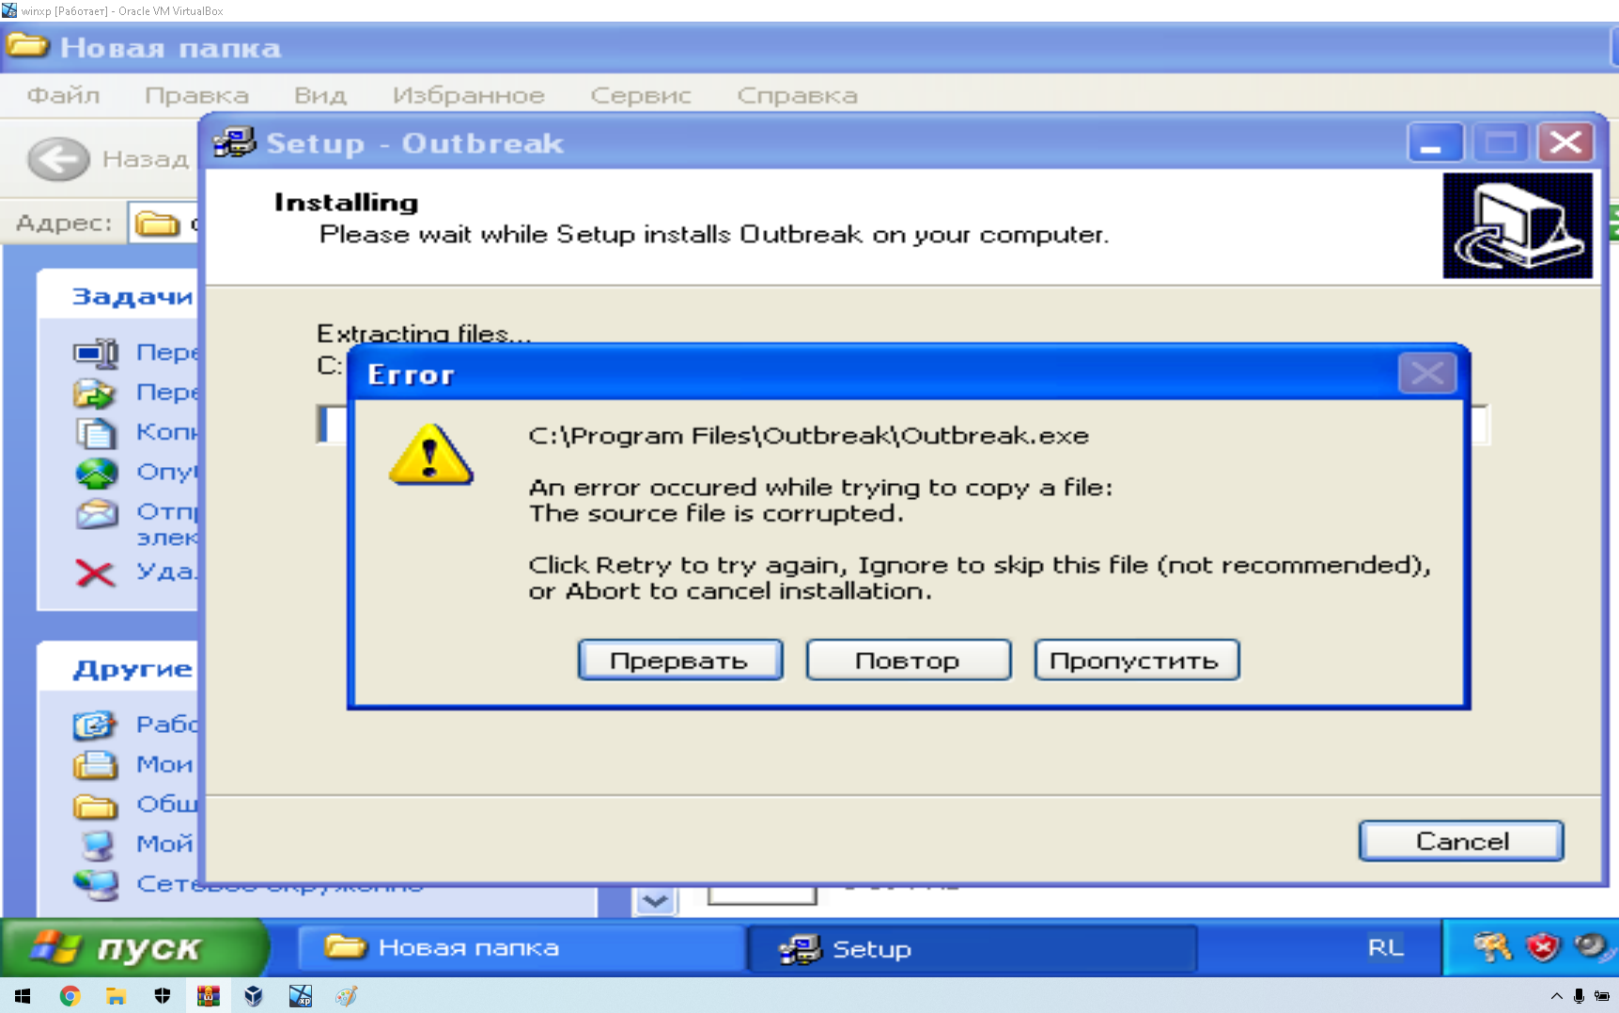Click the down chevron below the Setup window
The height and width of the screenshot is (1013, 1619).
pyautogui.click(x=655, y=902)
